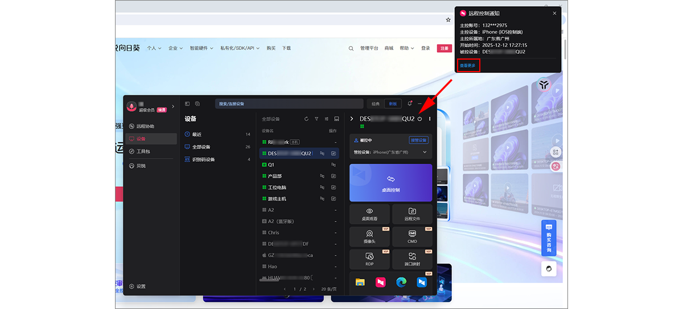Click the save/layout icon in device list header
Screen dimensions: 683x309
click(x=336, y=119)
